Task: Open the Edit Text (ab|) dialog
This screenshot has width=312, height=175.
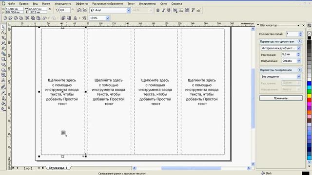Action: 198,10
